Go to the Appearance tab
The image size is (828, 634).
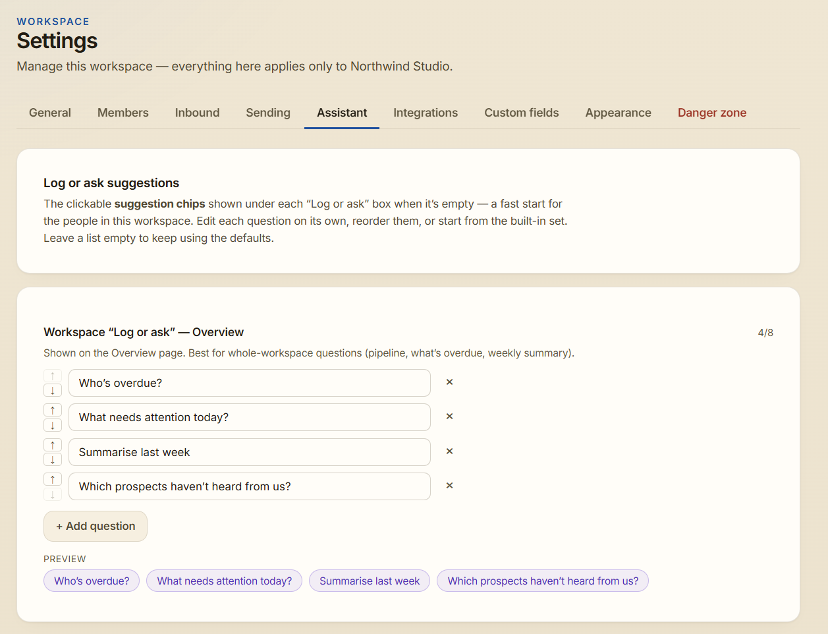(618, 113)
